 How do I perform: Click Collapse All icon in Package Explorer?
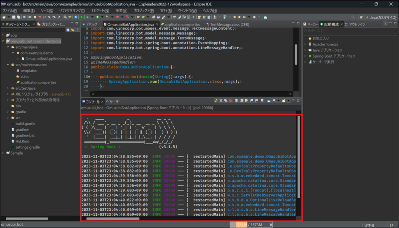point(68,30)
